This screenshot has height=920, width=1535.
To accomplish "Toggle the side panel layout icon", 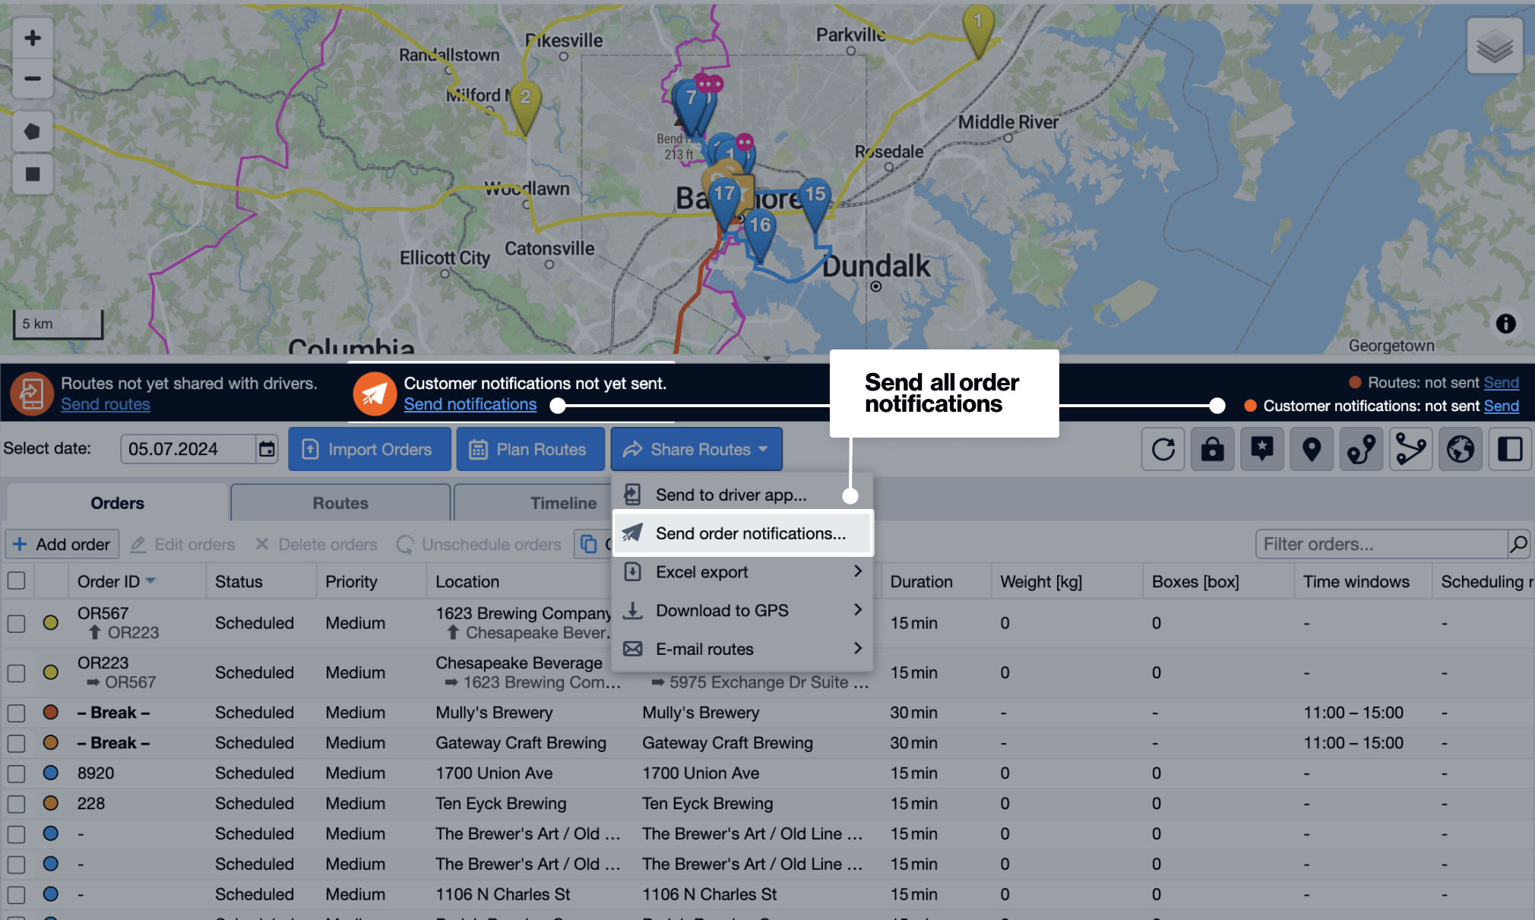I will 1509,450.
